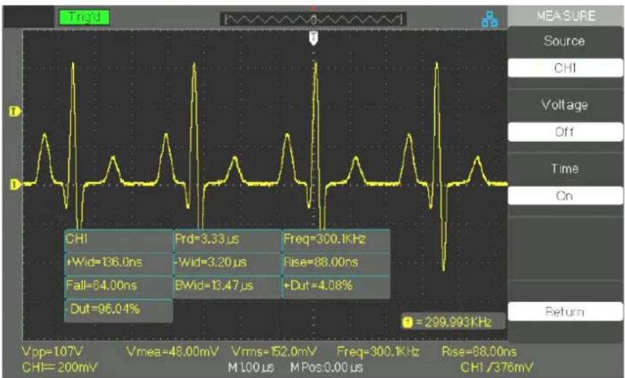Screen dimensions: 625x378
Task: Open the MEASURE menu title
Action: coord(566,16)
